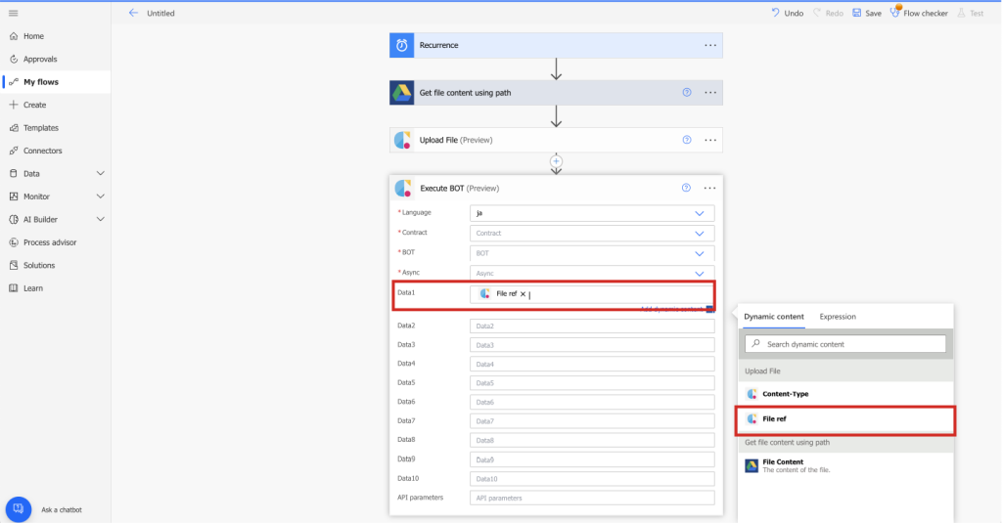Click the Data10 input field
The height and width of the screenshot is (523, 1002).
[592, 479]
